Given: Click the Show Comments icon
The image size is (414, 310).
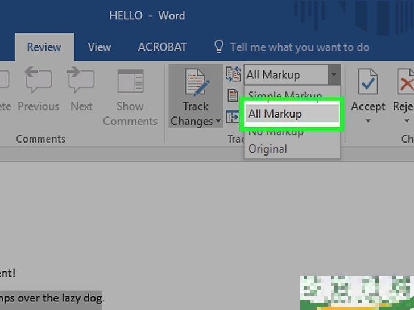Looking at the screenshot, I should (x=130, y=82).
